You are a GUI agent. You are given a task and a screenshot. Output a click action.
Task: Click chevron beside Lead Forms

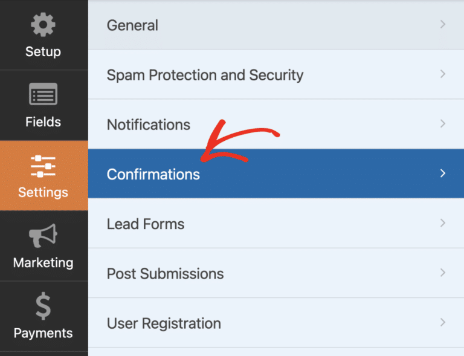point(443,223)
